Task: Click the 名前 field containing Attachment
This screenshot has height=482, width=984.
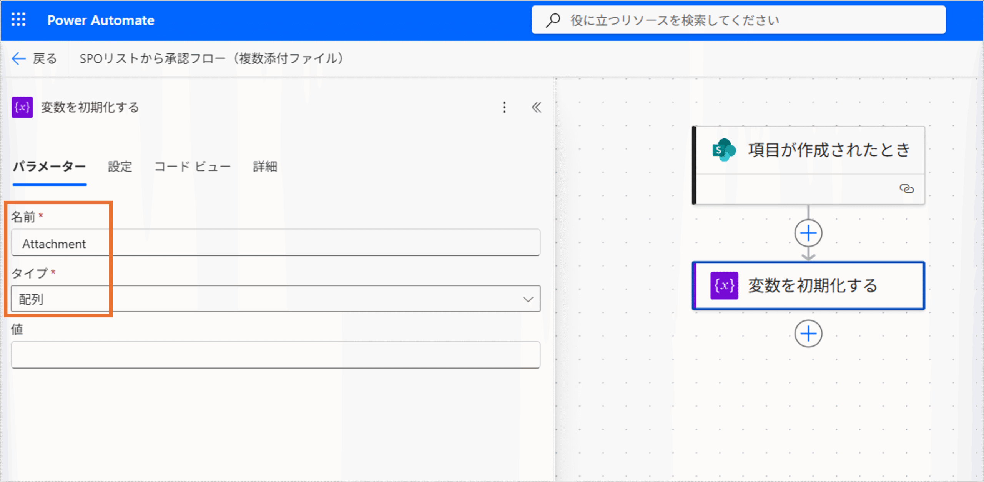Action: point(275,243)
